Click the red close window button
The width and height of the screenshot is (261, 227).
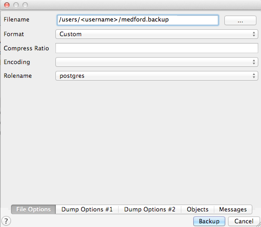[x=7, y=5]
